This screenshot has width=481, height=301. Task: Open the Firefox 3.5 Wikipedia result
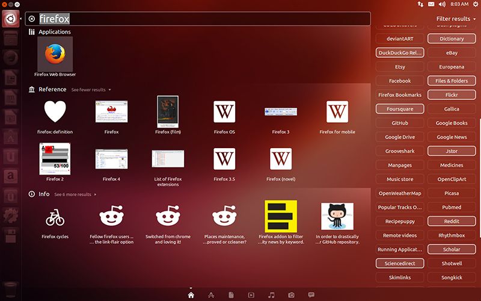(224, 159)
